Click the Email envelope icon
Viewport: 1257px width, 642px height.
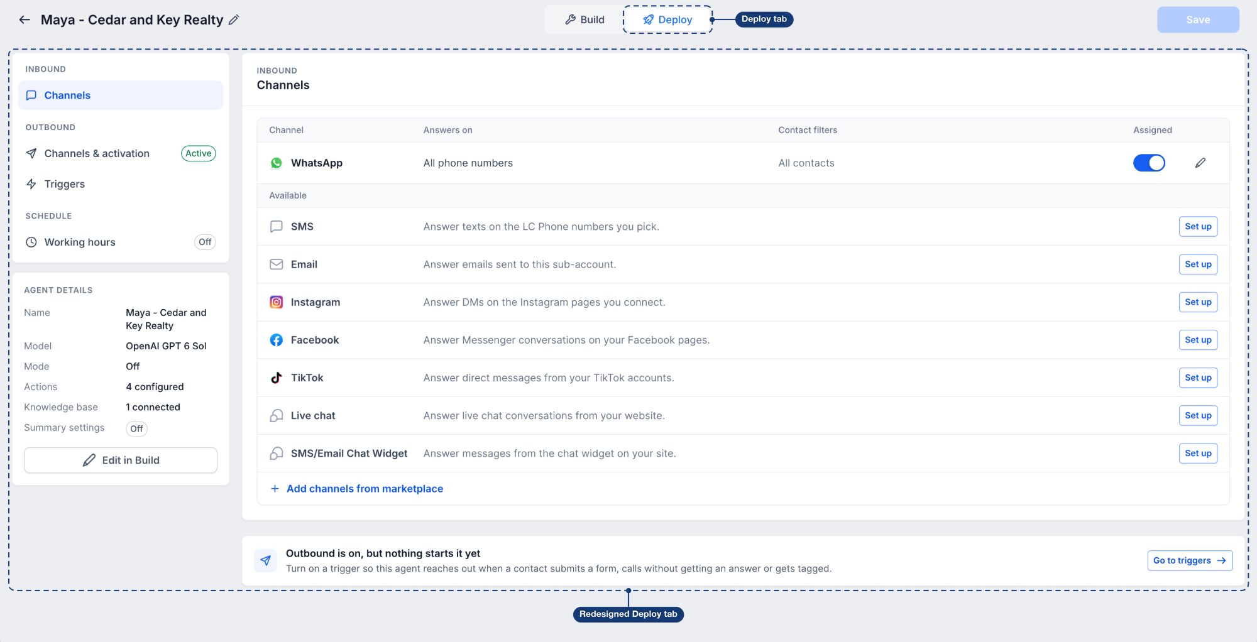point(276,264)
